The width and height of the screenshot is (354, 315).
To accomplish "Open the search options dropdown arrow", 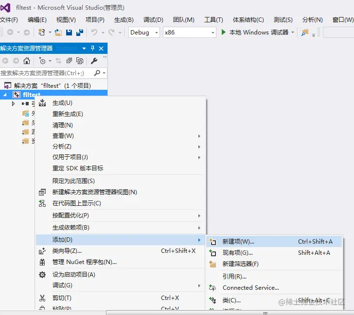I will (x=104, y=73).
